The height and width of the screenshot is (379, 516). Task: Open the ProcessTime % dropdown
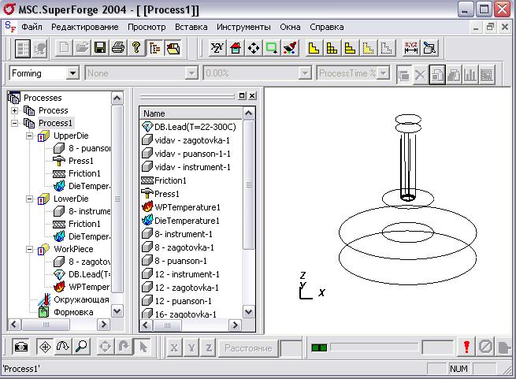[x=384, y=73]
